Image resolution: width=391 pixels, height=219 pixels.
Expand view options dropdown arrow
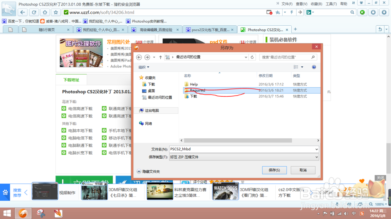(302, 67)
